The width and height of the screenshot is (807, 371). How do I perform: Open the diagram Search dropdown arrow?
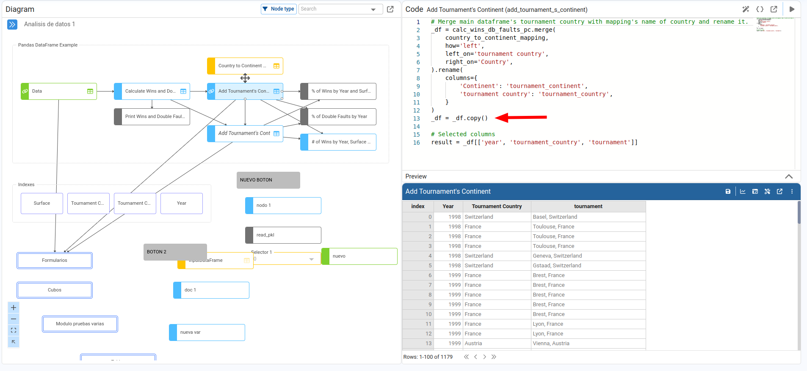[373, 9]
